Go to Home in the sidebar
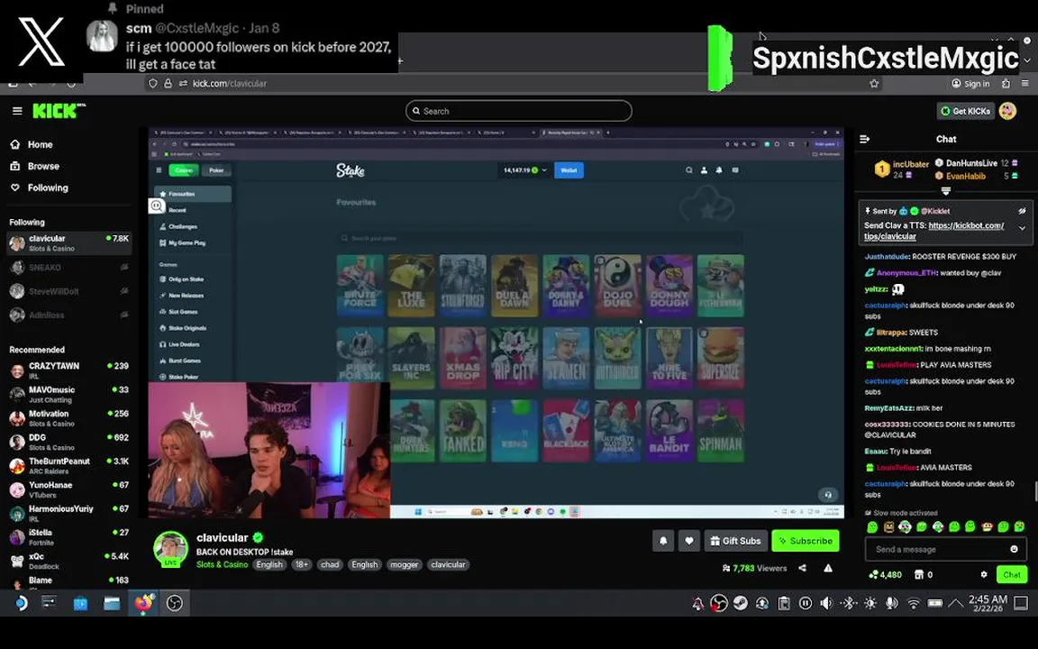Image resolution: width=1038 pixels, height=649 pixels. 40,144
